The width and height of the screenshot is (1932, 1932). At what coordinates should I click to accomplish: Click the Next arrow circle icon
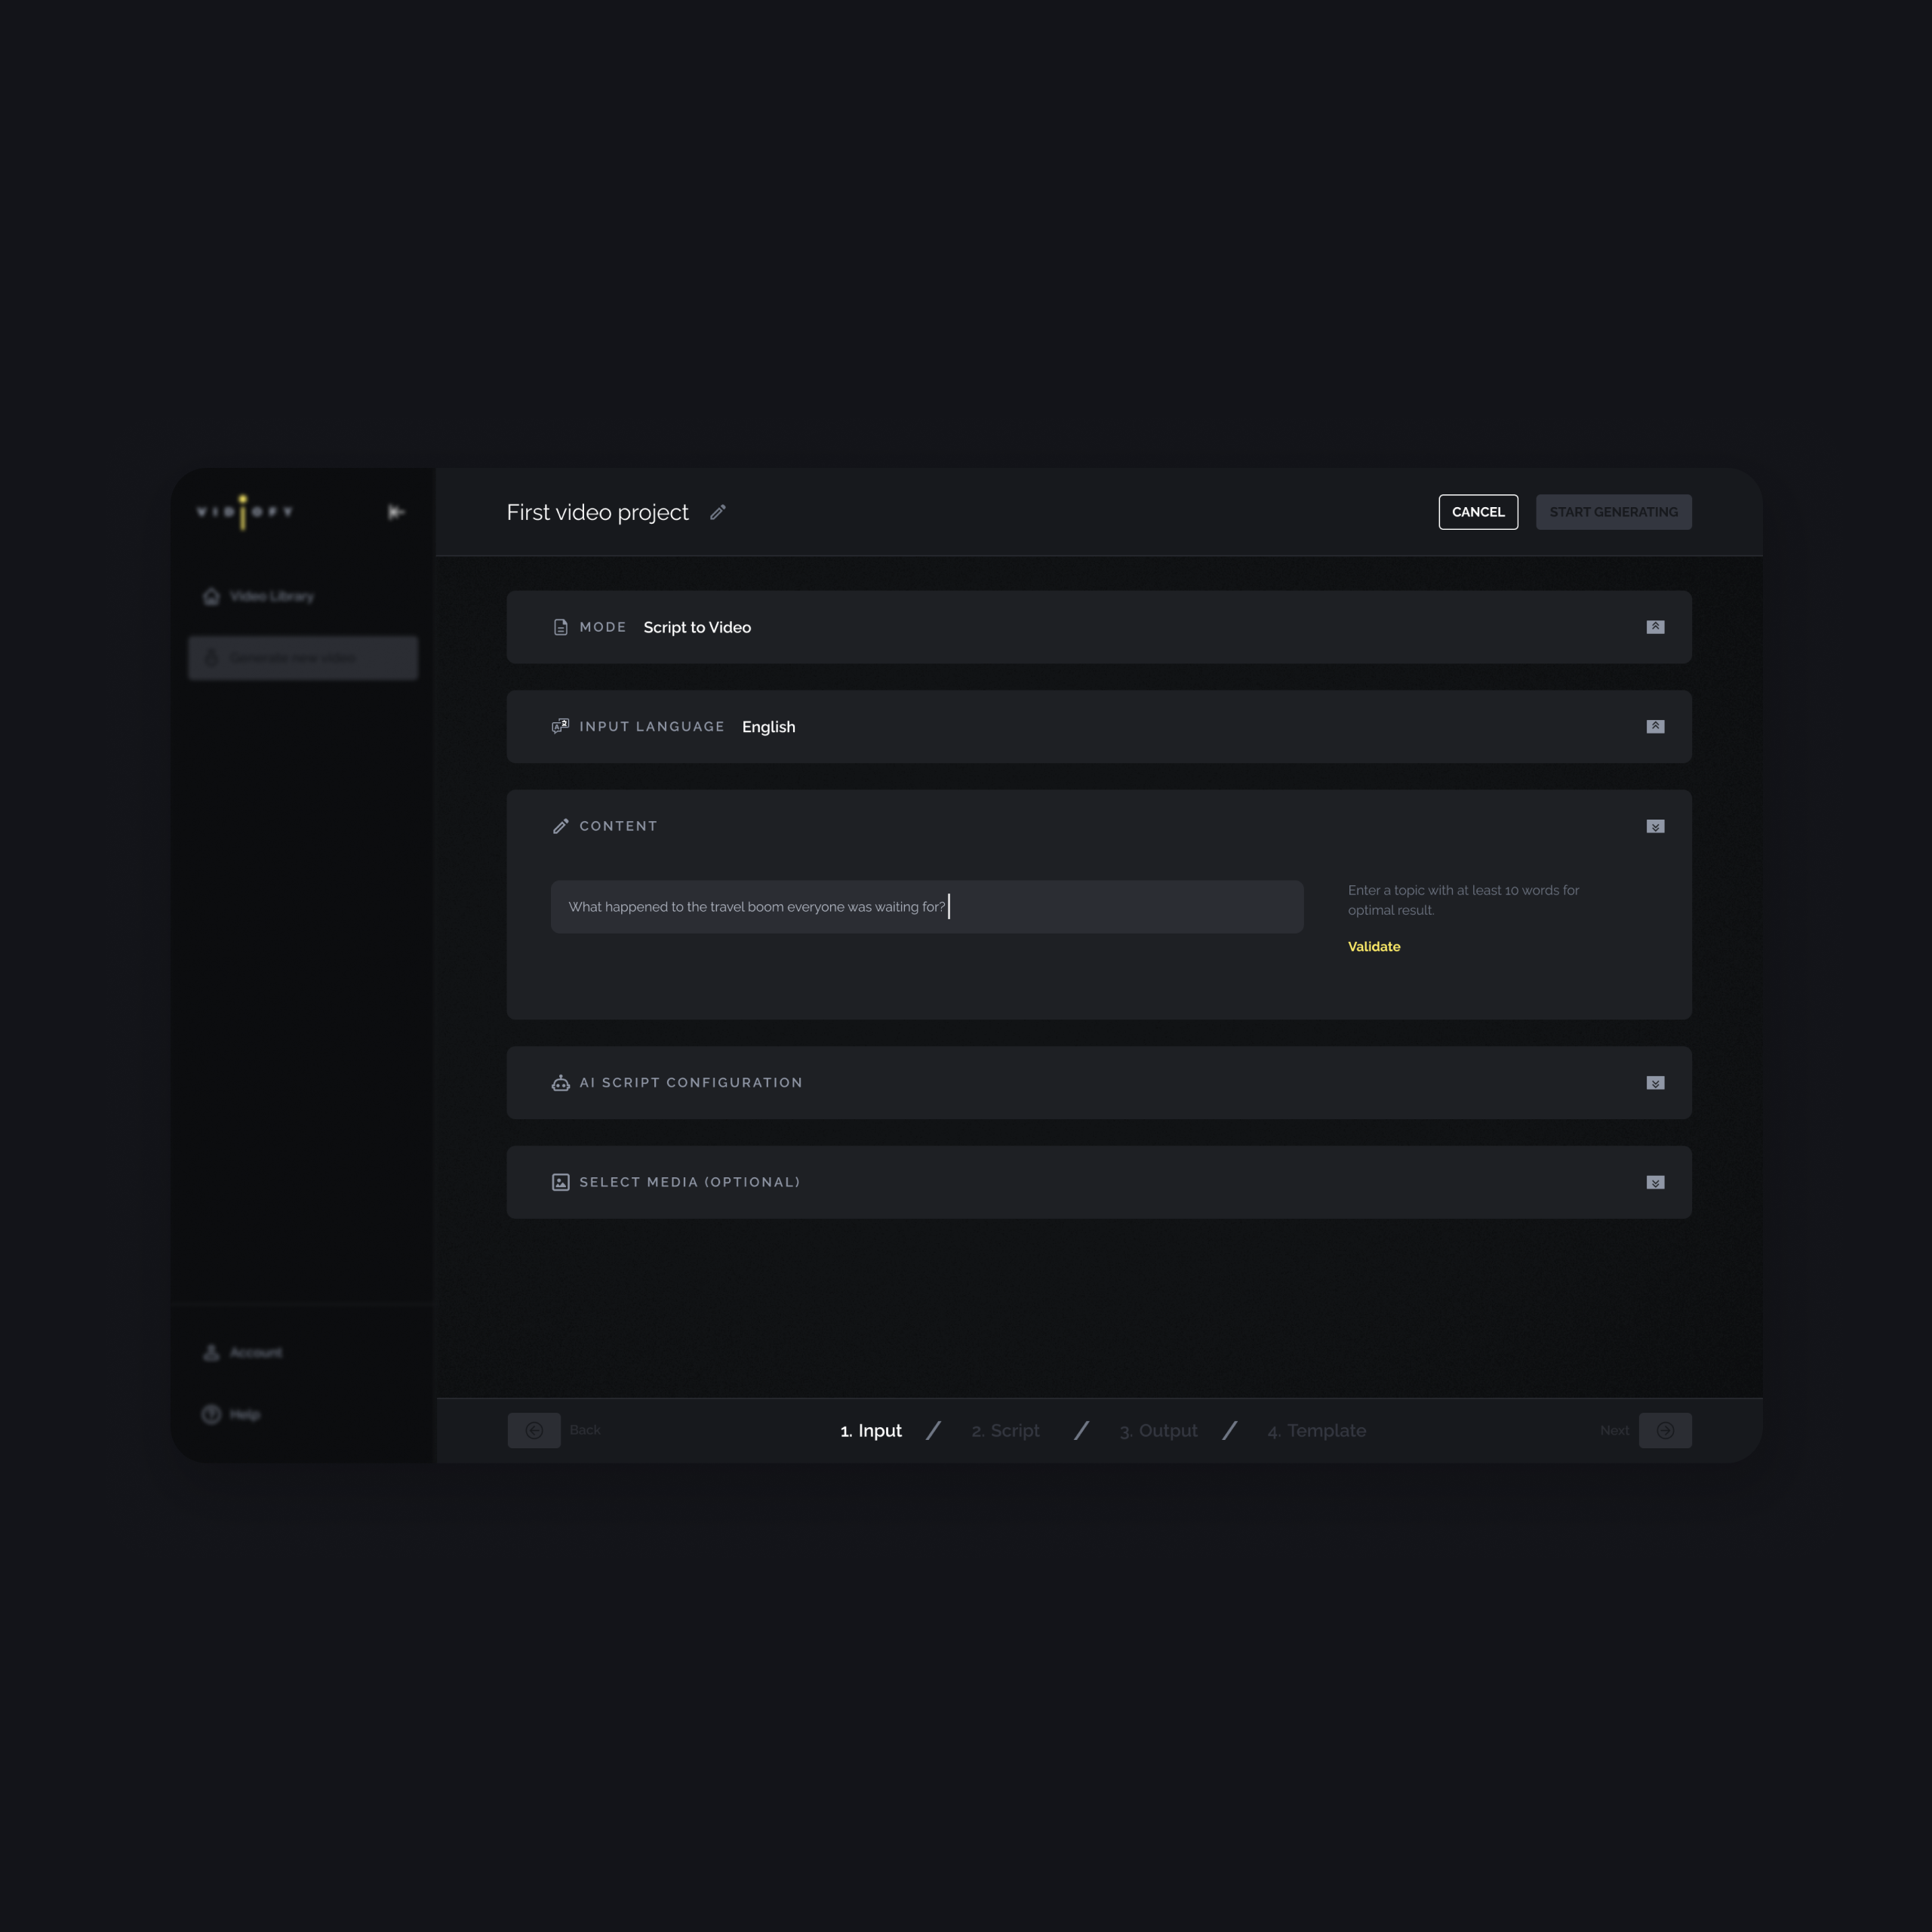click(1665, 1430)
